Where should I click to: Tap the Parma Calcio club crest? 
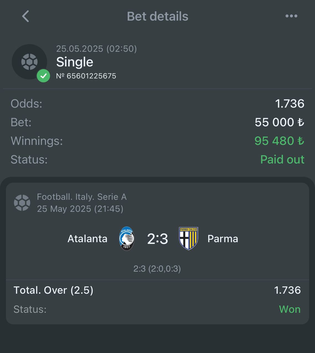click(189, 239)
